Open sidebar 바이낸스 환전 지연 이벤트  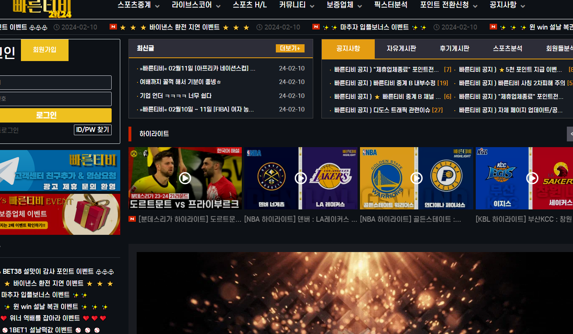48,283
